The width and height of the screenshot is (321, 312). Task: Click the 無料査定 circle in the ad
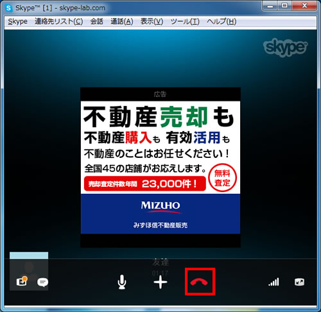(222, 178)
